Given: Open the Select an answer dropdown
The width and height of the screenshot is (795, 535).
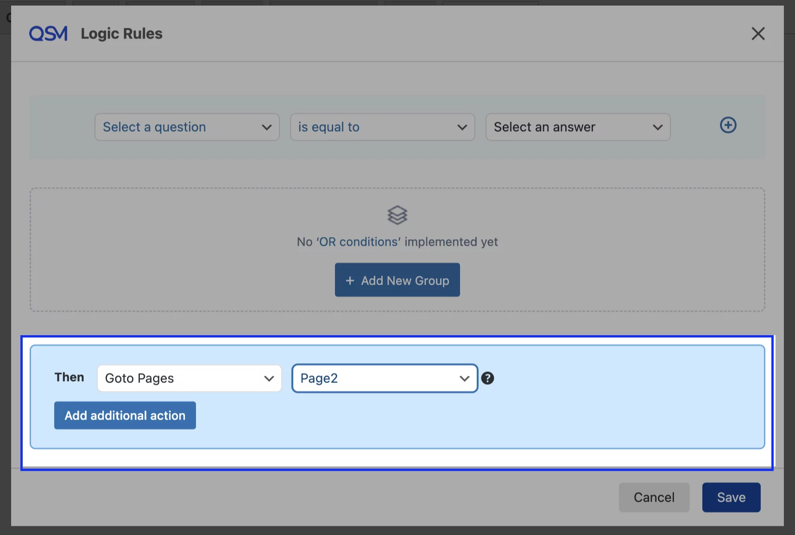Looking at the screenshot, I should 578,127.
